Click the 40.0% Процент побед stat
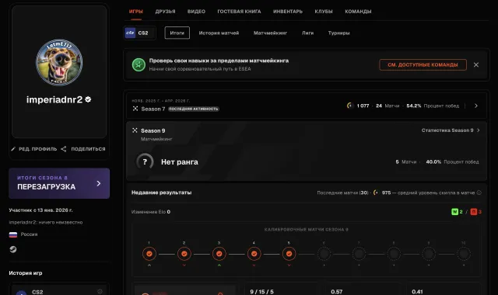 (452, 162)
